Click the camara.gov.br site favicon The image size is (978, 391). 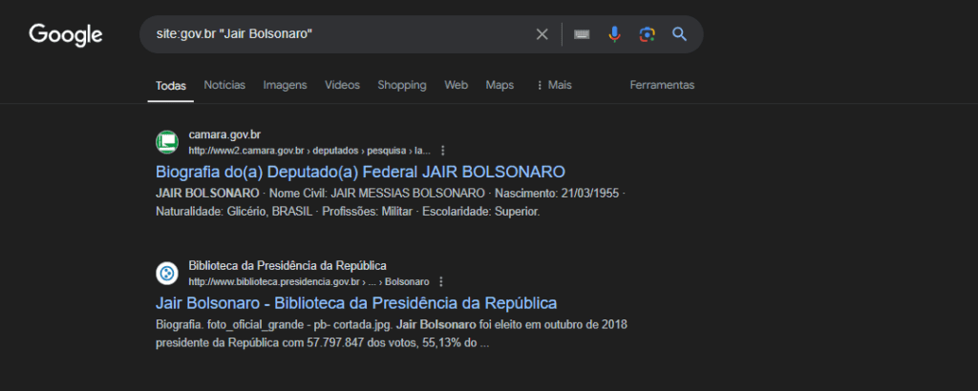pyautogui.click(x=167, y=142)
